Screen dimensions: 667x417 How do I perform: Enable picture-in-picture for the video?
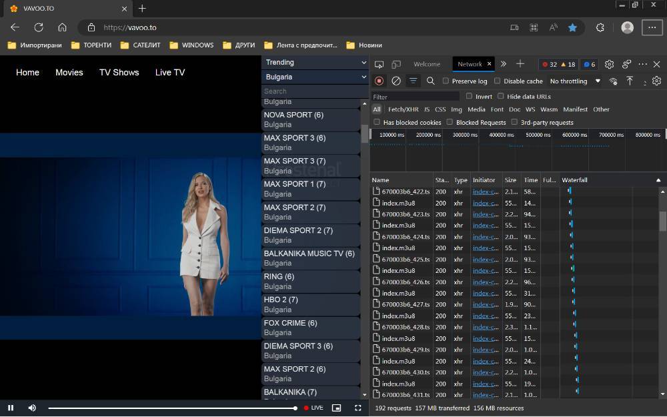336,408
